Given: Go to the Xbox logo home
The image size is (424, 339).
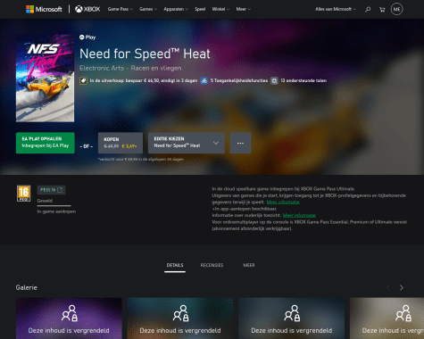Looking at the screenshot, I should (x=87, y=9).
